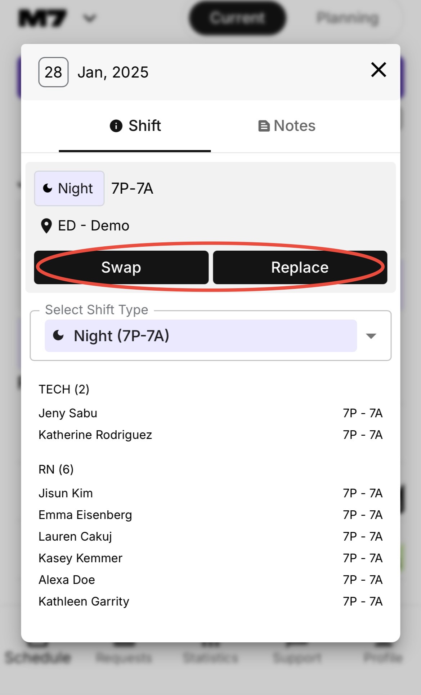Click the moon icon in Night badge
The width and height of the screenshot is (421, 695).
(48, 188)
